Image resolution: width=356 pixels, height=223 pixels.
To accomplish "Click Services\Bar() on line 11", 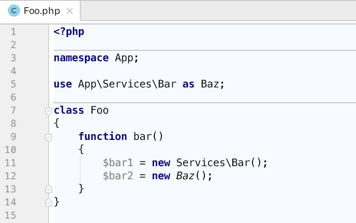I will [219, 163].
